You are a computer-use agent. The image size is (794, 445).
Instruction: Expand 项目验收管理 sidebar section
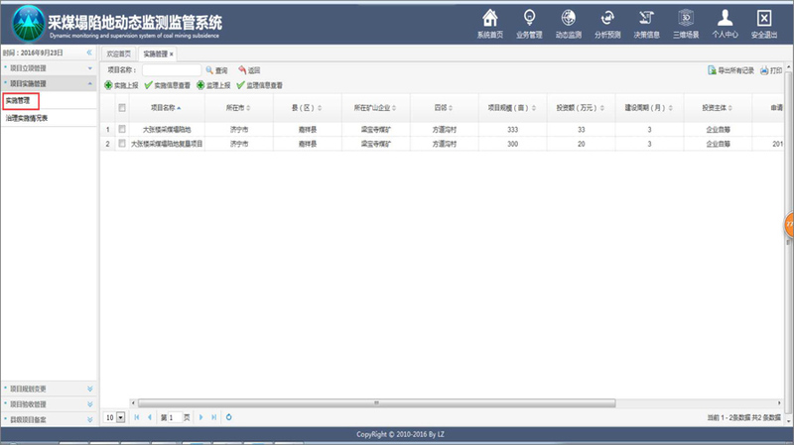(x=49, y=404)
